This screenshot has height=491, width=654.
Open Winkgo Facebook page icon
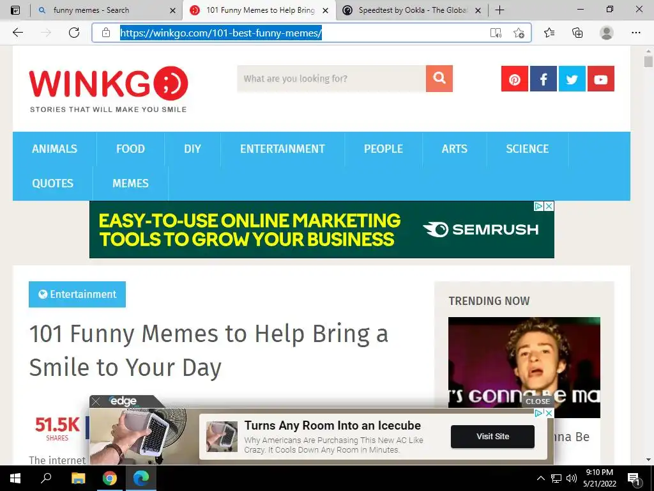(x=544, y=79)
